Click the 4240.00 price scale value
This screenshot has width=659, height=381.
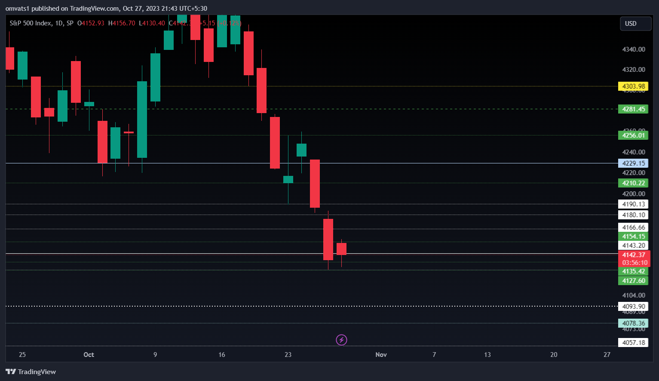[x=633, y=152]
